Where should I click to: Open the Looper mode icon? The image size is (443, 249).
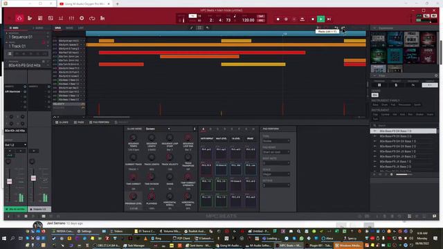click(92, 19)
